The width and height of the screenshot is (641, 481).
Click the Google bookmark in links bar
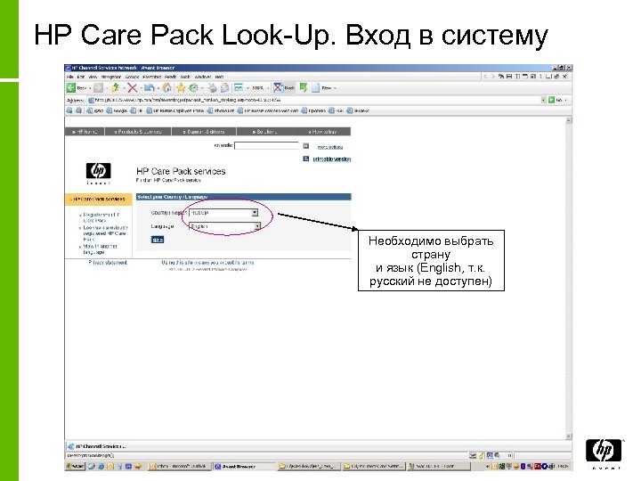point(117,110)
